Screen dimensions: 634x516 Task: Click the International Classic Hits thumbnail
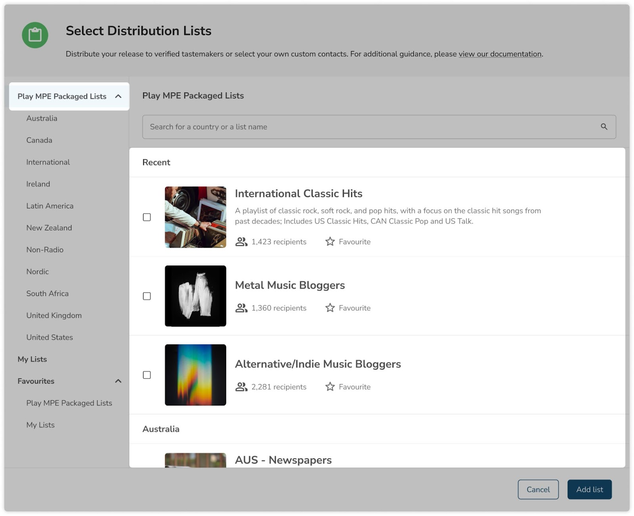195,217
